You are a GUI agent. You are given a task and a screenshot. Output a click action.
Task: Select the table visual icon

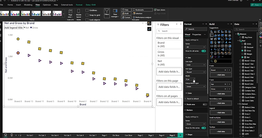(226, 46)
